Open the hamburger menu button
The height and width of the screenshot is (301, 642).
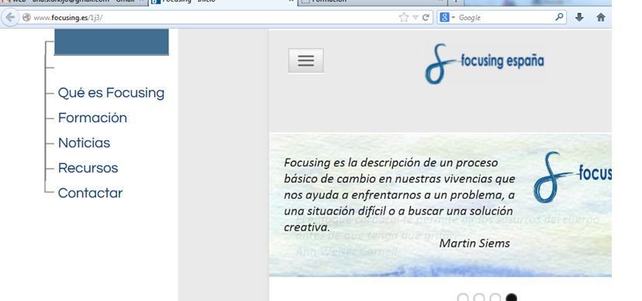tap(305, 60)
